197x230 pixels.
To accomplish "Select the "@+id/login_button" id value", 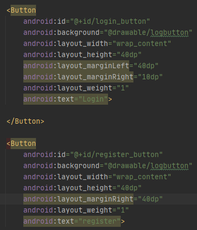I will click(x=110, y=22).
